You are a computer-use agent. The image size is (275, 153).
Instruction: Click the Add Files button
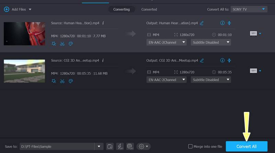16,9
